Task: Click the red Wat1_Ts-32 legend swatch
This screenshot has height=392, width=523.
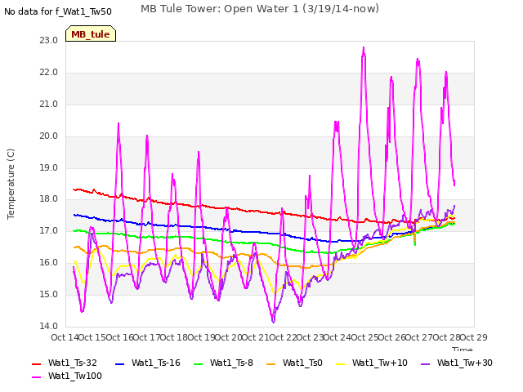Action: [x=36, y=364]
